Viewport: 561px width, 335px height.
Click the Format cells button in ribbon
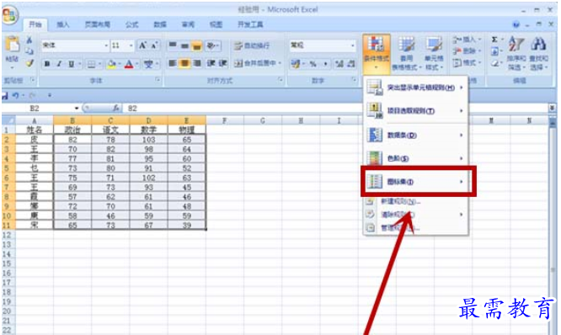(466, 63)
